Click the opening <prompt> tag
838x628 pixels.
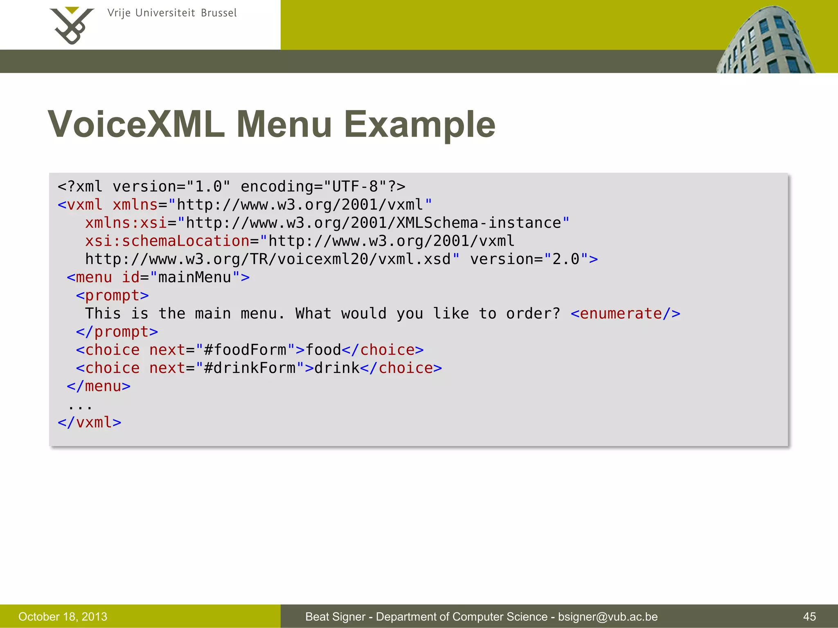pyautogui.click(x=113, y=295)
